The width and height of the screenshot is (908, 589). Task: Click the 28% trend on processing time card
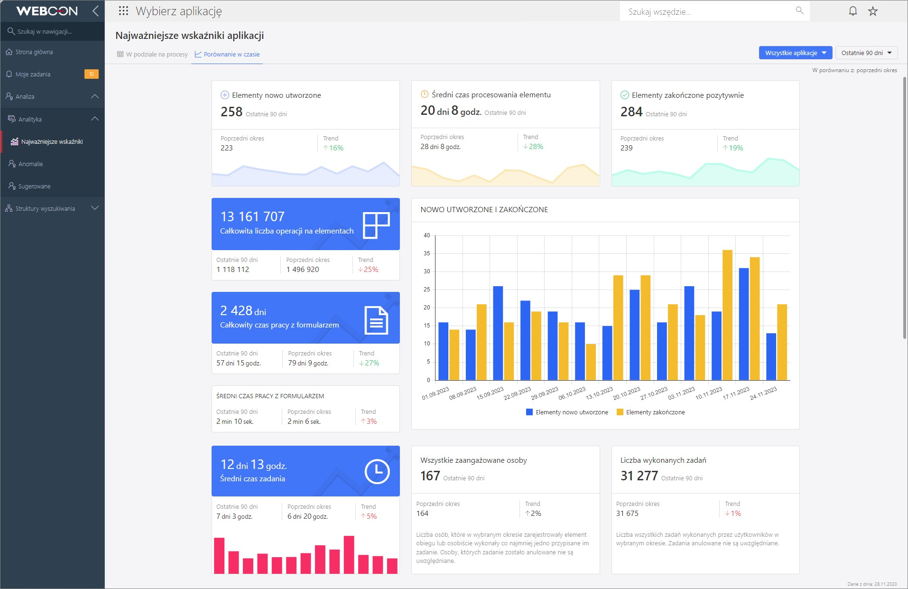point(533,146)
